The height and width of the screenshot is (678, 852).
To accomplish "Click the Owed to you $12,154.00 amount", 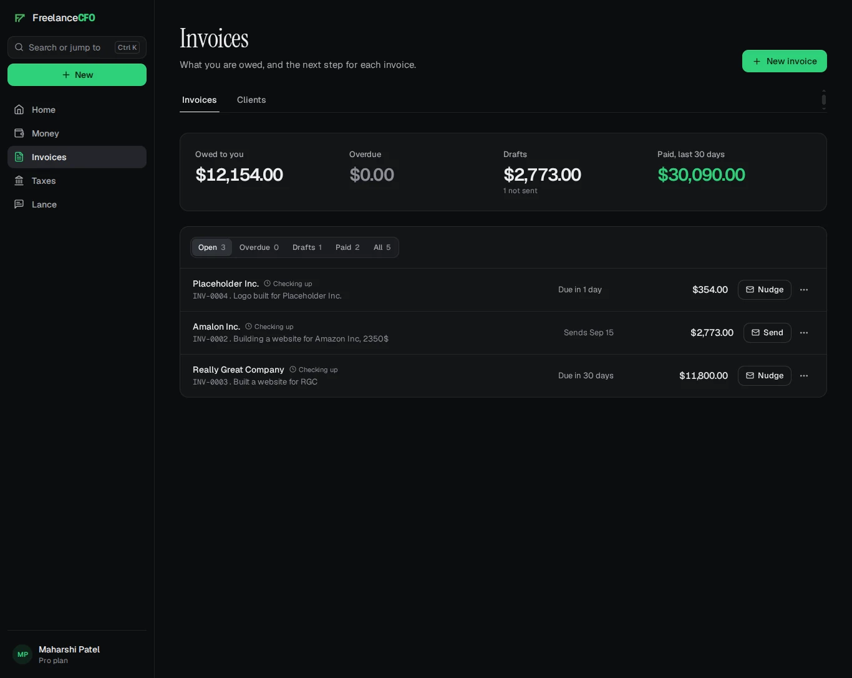I will click(x=239, y=175).
